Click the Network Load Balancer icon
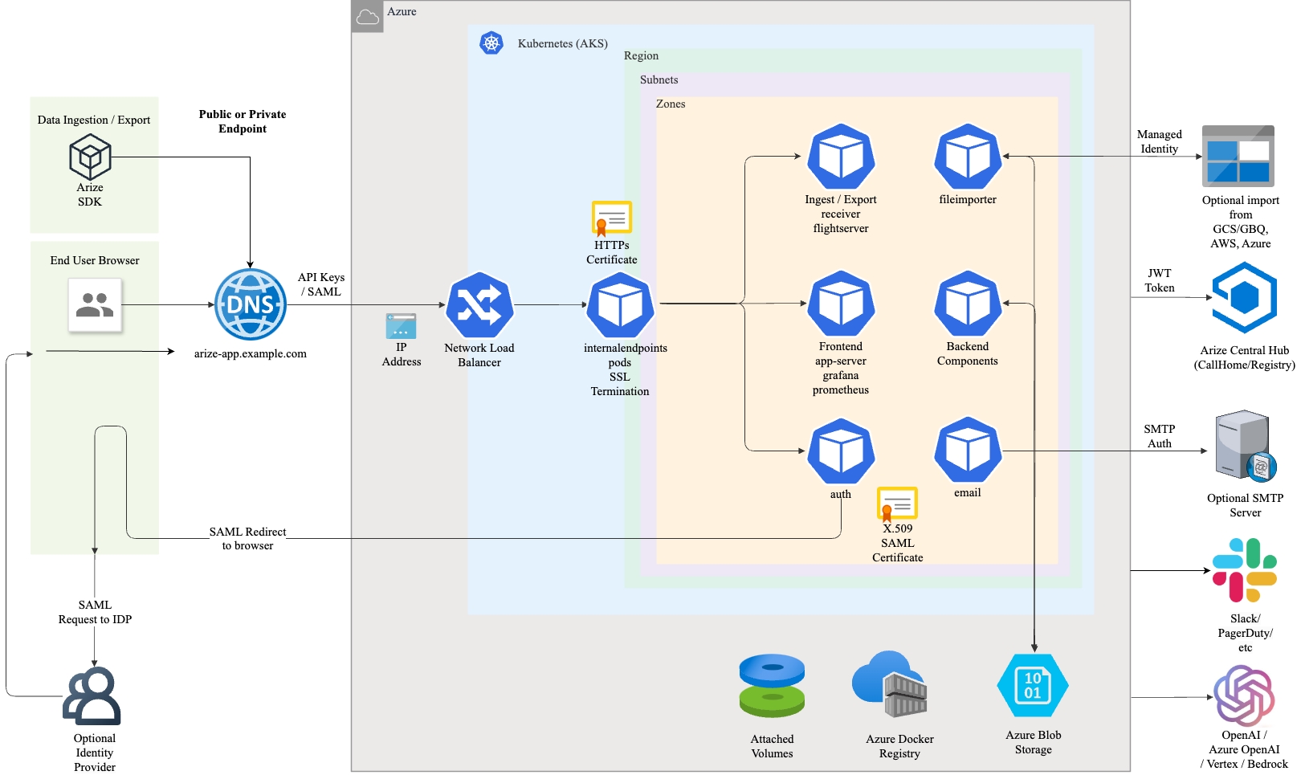 (x=479, y=305)
